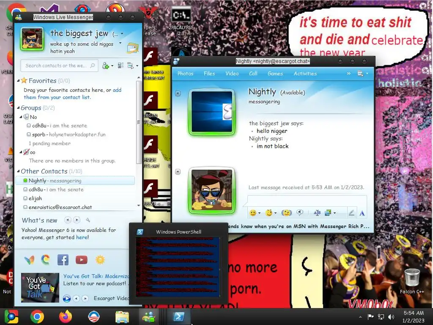Open the chat background dropdown arrow
This screenshot has width=433, height=325.
click(x=334, y=213)
